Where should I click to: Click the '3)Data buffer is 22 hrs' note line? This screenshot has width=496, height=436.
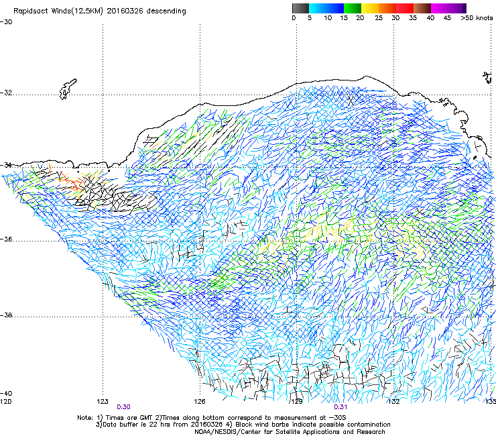click(243, 425)
